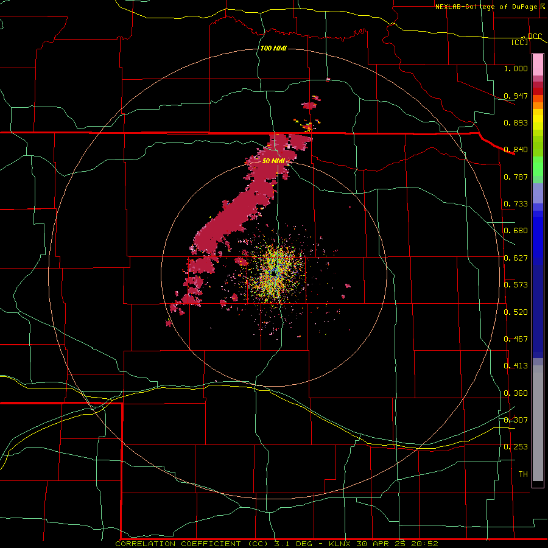Click the 0.413 scale value
The image size is (548, 548).
click(516, 366)
